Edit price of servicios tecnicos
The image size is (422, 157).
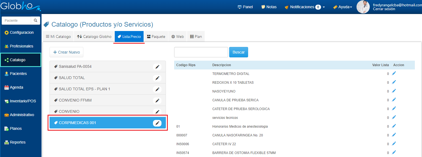(394, 117)
